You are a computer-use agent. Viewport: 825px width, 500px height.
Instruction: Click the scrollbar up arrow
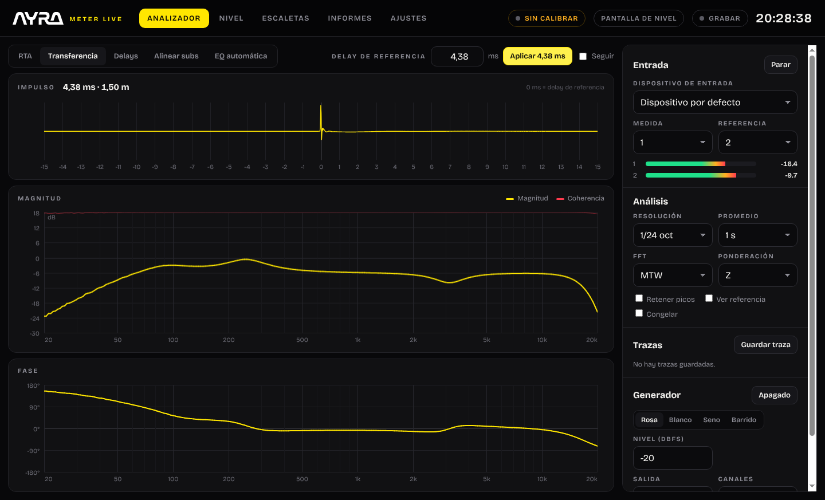(812, 50)
